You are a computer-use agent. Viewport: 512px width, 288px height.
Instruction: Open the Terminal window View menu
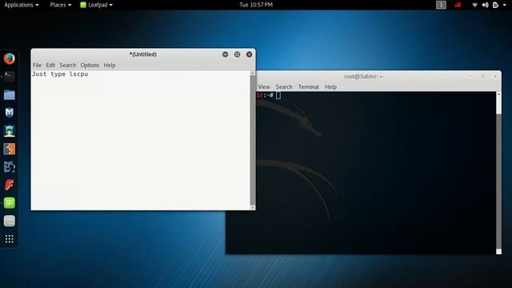(264, 87)
